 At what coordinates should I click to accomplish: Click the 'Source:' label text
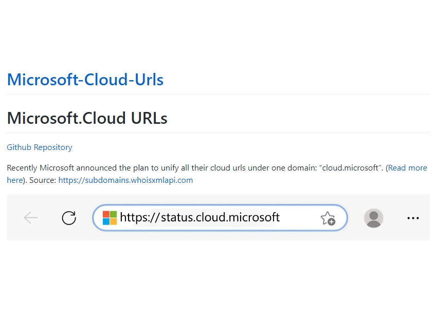click(43, 180)
